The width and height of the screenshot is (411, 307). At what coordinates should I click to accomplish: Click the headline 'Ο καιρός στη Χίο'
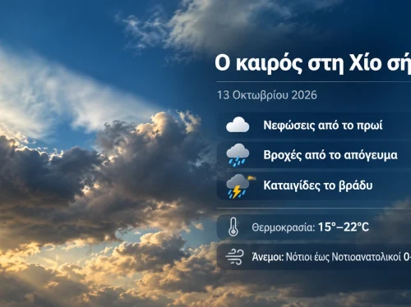[x=298, y=63]
